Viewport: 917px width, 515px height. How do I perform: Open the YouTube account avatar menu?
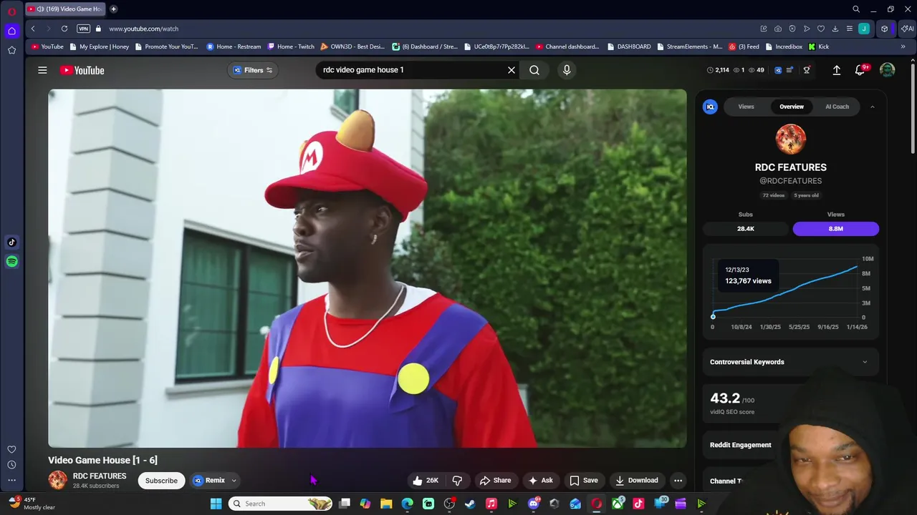[x=888, y=70]
